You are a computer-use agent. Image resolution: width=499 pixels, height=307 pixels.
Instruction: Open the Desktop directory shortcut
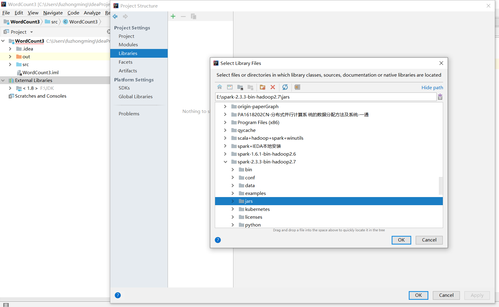(230, 87)
